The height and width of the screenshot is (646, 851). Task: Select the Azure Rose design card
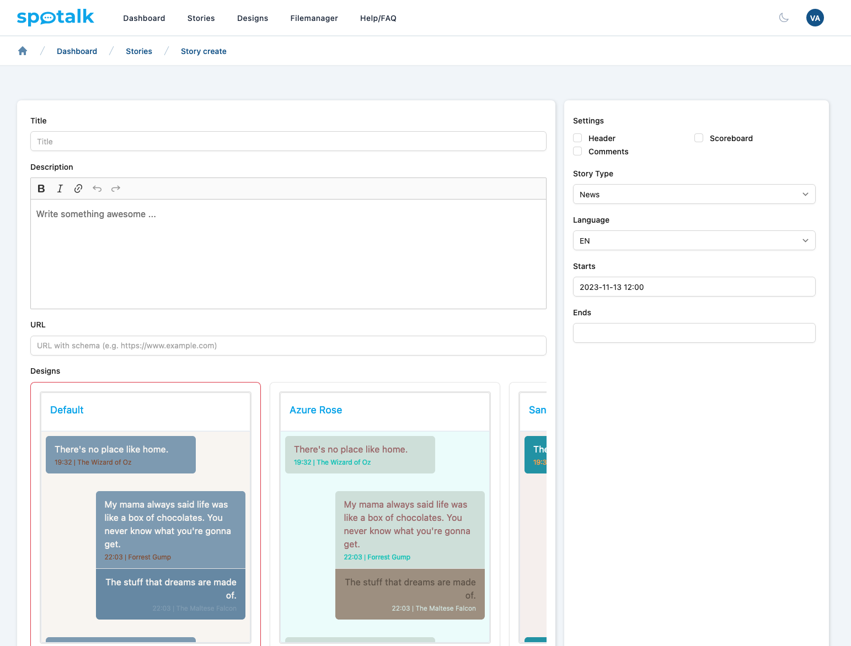click(384, 513)
